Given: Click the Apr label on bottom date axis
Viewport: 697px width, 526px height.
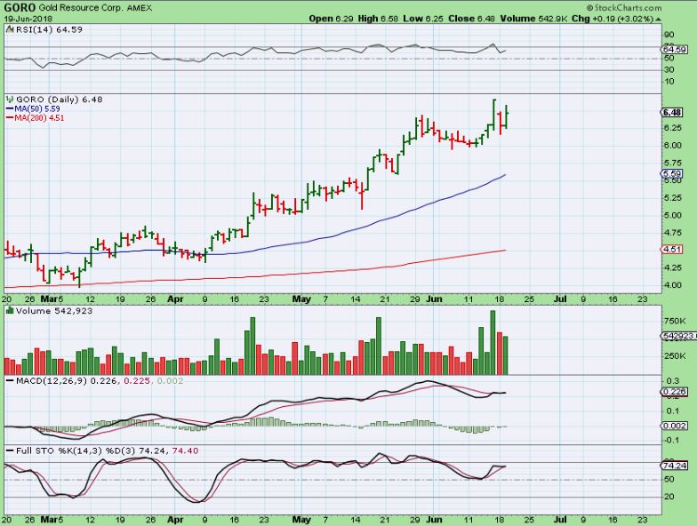Looking at the screenshot, I should 176,519.
